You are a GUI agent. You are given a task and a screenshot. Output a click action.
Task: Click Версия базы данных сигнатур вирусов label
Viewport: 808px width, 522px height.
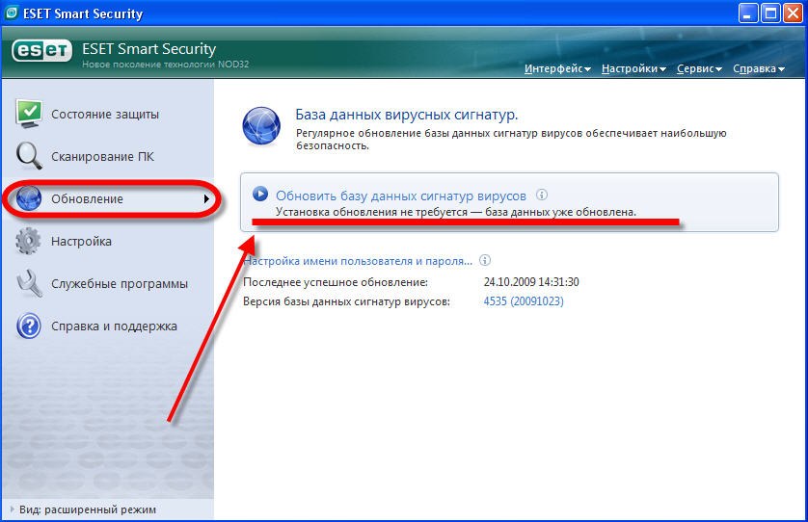point(347,301)
